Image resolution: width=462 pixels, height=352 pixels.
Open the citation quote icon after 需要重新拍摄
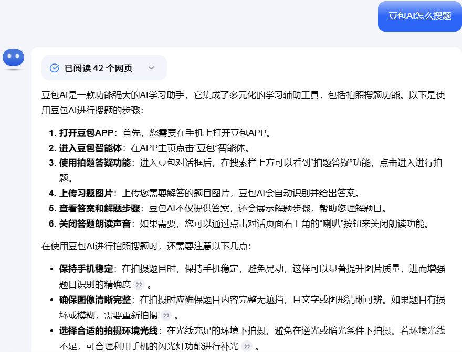click(x=166, y=315)
